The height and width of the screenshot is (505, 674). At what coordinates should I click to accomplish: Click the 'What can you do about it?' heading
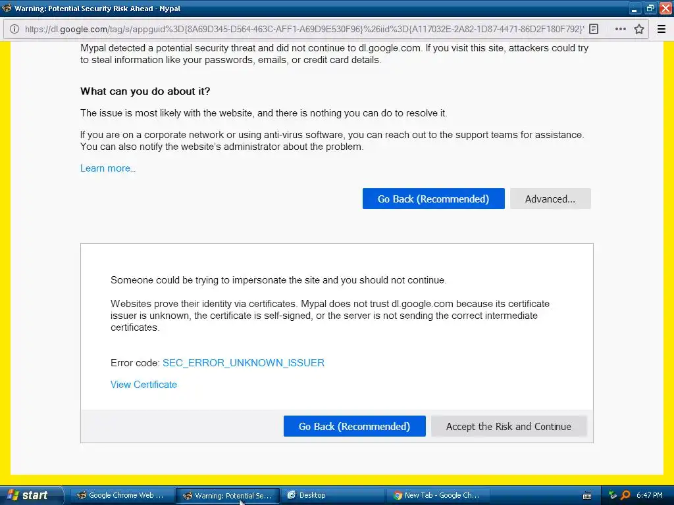[145, 91]
